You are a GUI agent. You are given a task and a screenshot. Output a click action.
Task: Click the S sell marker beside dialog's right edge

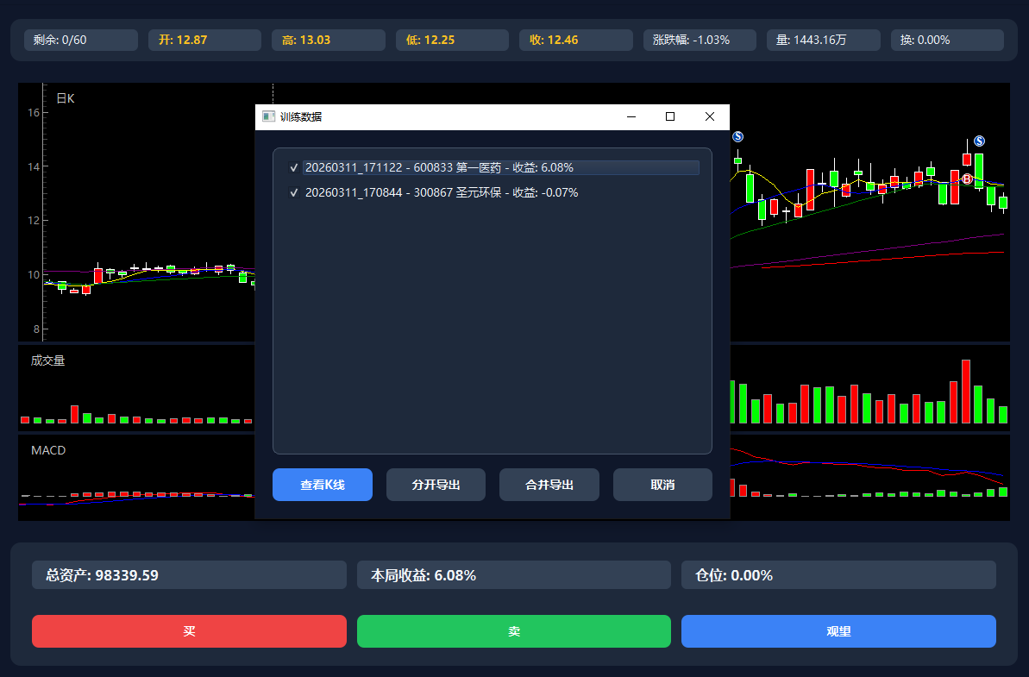point(737,136)
